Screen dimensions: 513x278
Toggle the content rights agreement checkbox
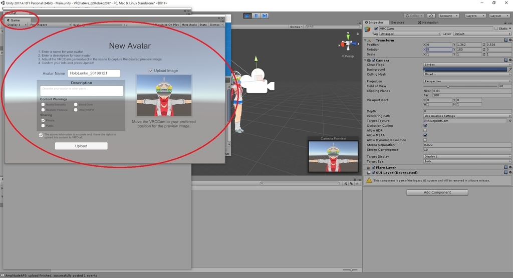41,135
